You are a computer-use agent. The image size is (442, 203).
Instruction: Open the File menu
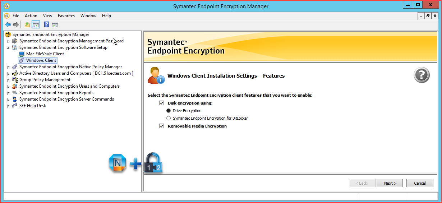[x=16, y=16]
